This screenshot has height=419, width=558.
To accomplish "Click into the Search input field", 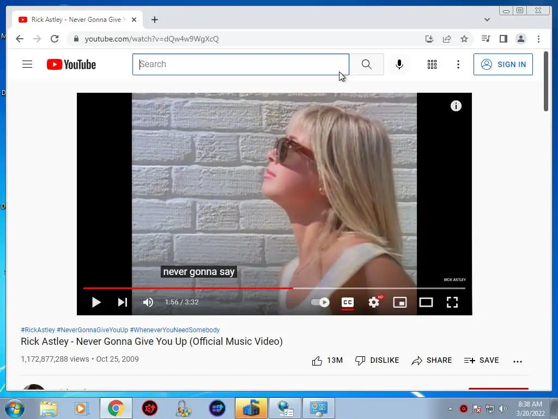I will [240, 64].
